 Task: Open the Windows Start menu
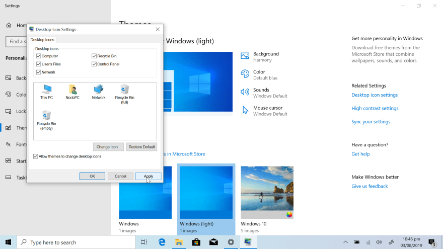(8, 242)
